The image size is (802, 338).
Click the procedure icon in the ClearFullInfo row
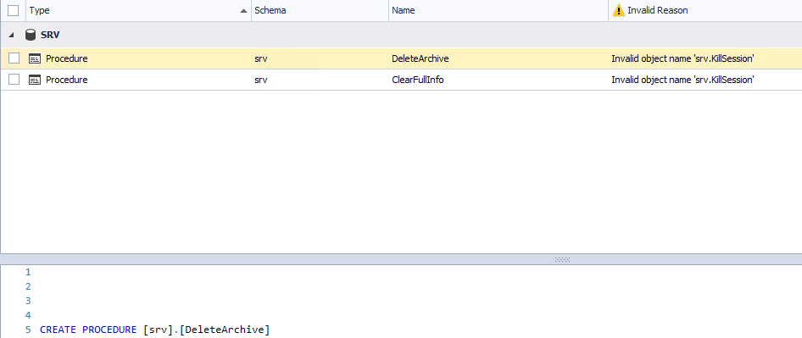[x=35, y=80]
